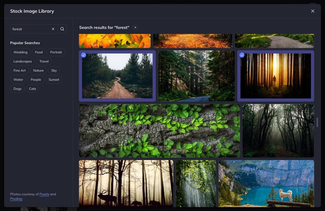Dismiss the "forest" search results filter
This screenshot has height=211, width=325.
tap(135, 27)
